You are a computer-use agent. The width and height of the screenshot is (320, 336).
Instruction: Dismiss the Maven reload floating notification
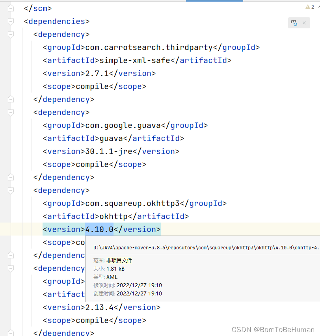[304, 23]
